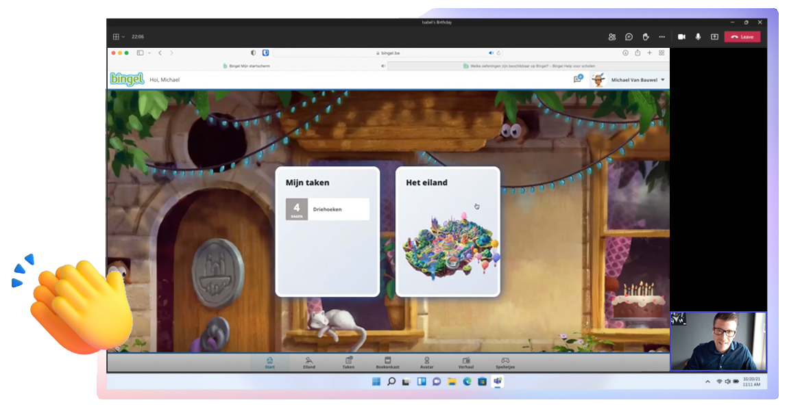Click the bingel logo

[127, 79]
